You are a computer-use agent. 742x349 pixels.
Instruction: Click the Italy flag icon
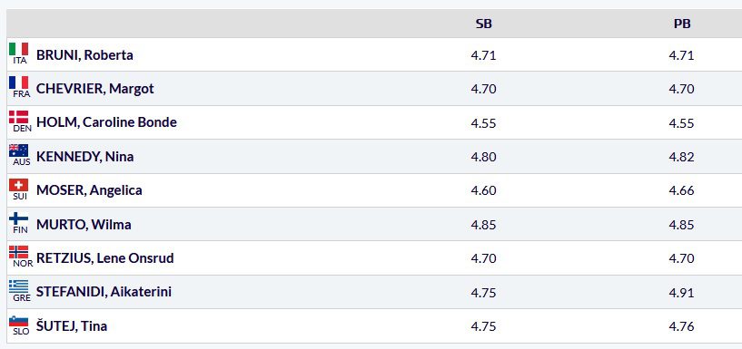coord(18,49)
